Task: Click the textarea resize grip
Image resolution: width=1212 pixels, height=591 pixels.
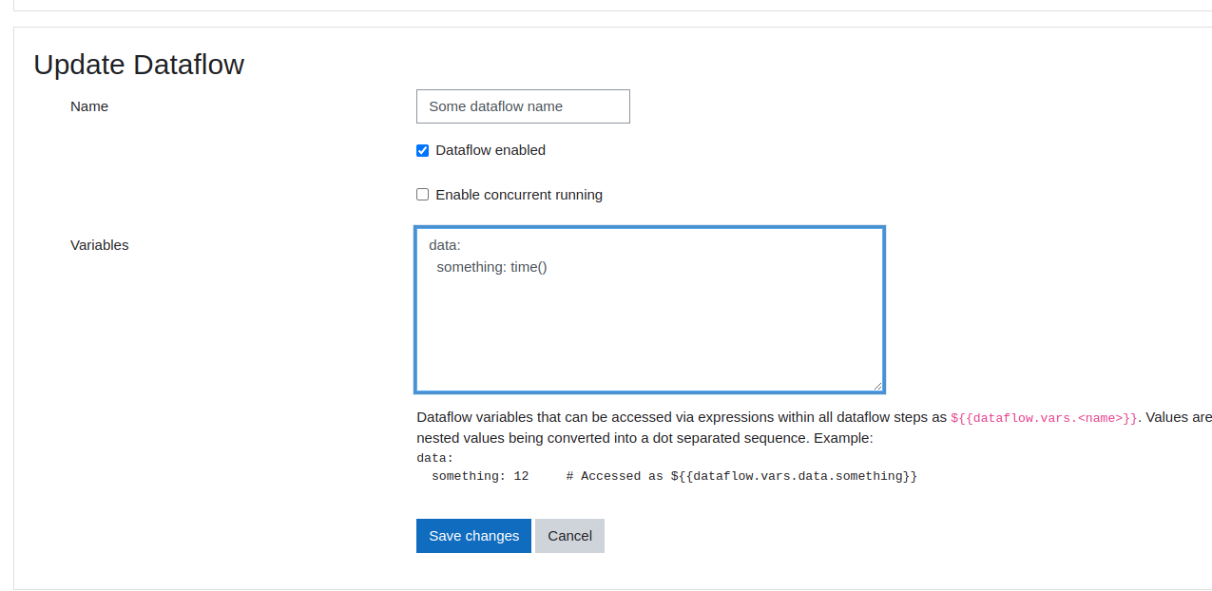Action: pos(876,384)
